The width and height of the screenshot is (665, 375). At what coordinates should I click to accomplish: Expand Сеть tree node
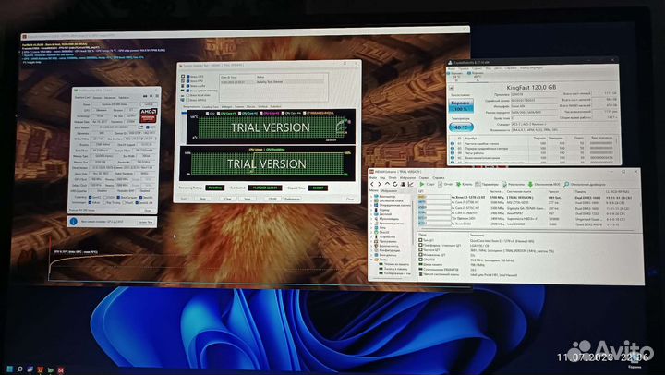point(371,228)
